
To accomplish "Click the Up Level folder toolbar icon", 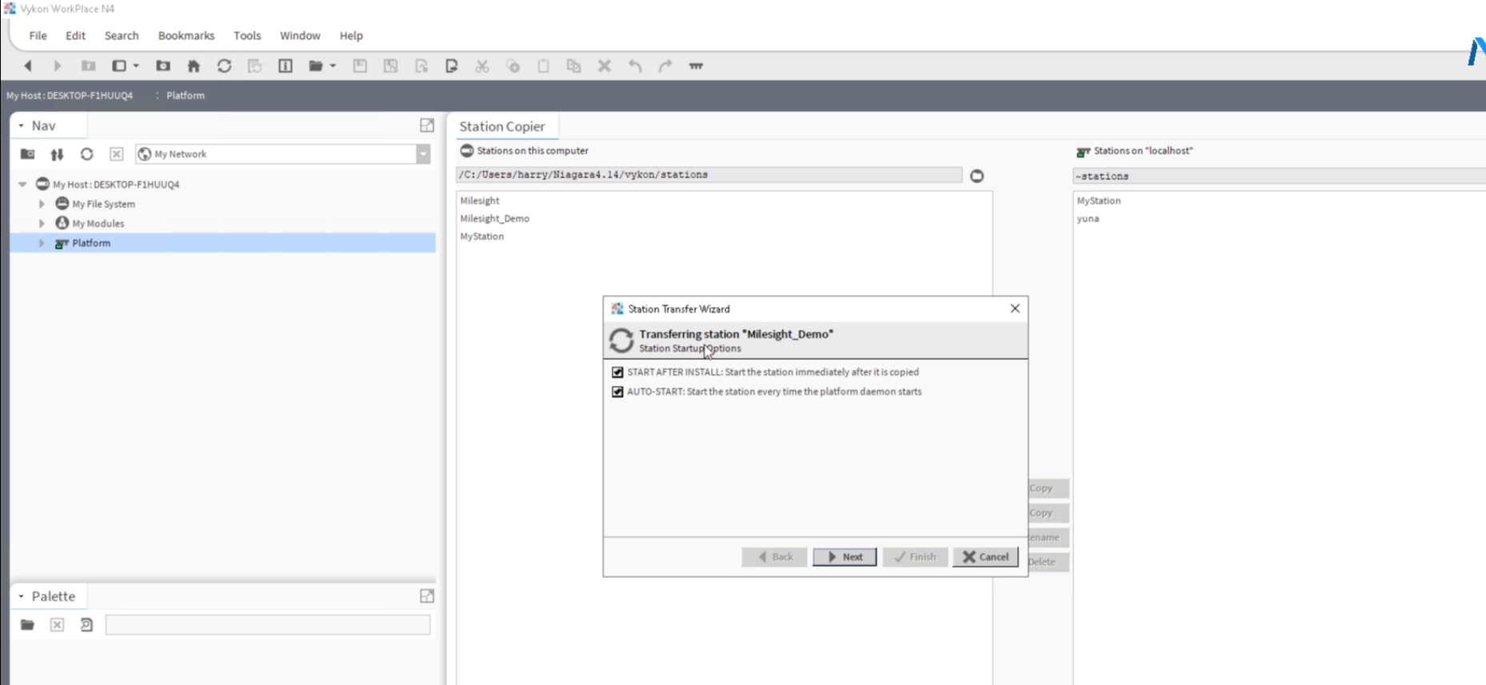I will 88,66.
